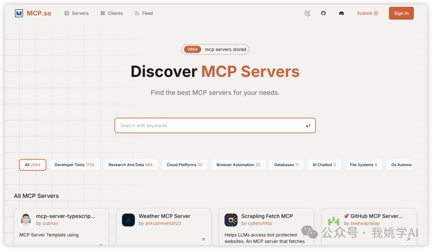
Task: Switch to the AI Chatbot category
Action: [x=324, y=164]
